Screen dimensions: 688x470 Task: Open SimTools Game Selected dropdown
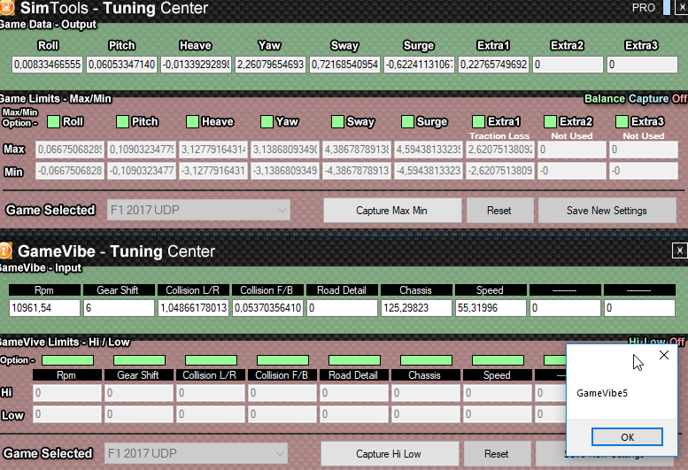197,211
